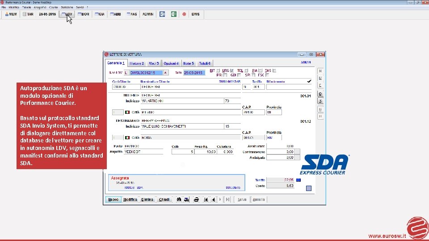Click the O side button
This screenshot has width=429, height=241.
[x=320, y=94]
